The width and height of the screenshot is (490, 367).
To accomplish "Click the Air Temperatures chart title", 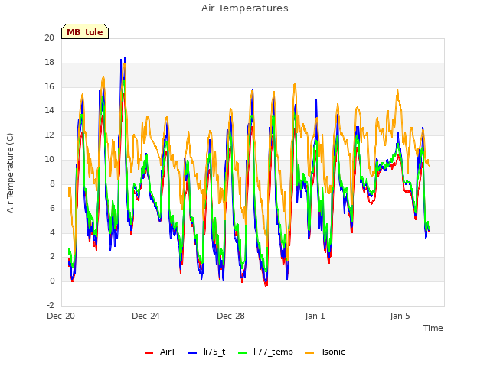I will pyautogui.click(x=245, y=8).
